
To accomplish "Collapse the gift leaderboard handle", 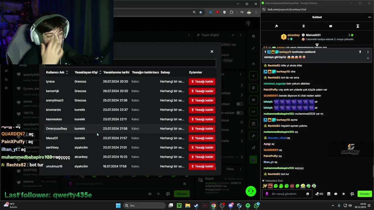I will point(317,45).
